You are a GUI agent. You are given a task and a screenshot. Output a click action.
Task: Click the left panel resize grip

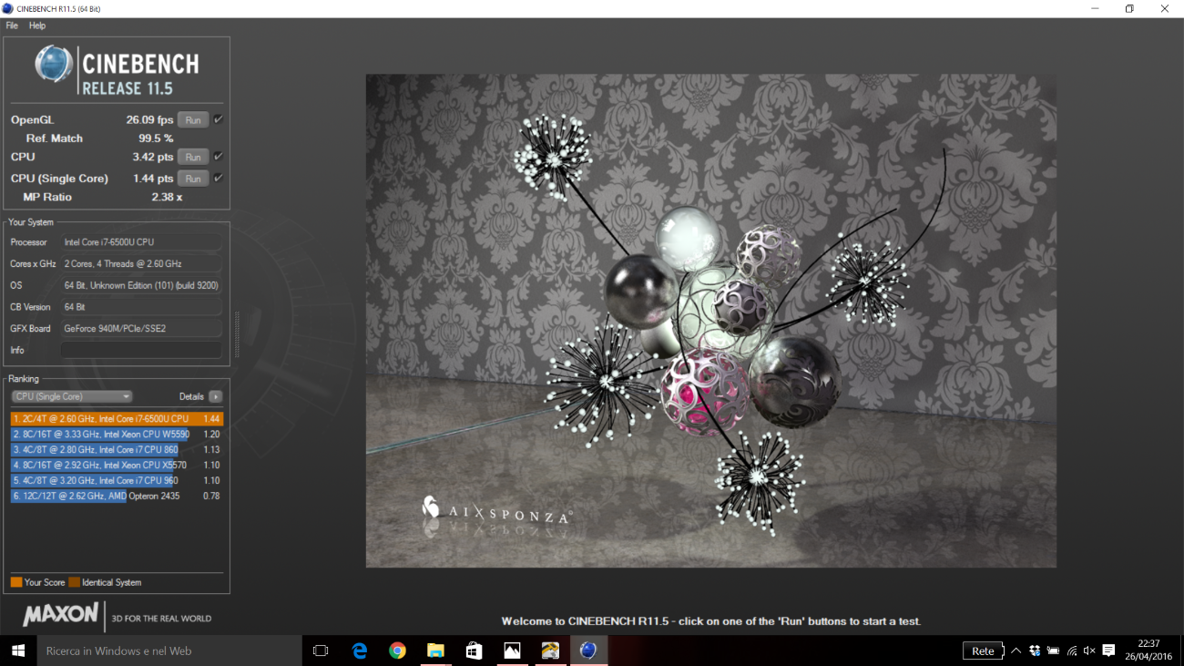(x=237, y=334)
